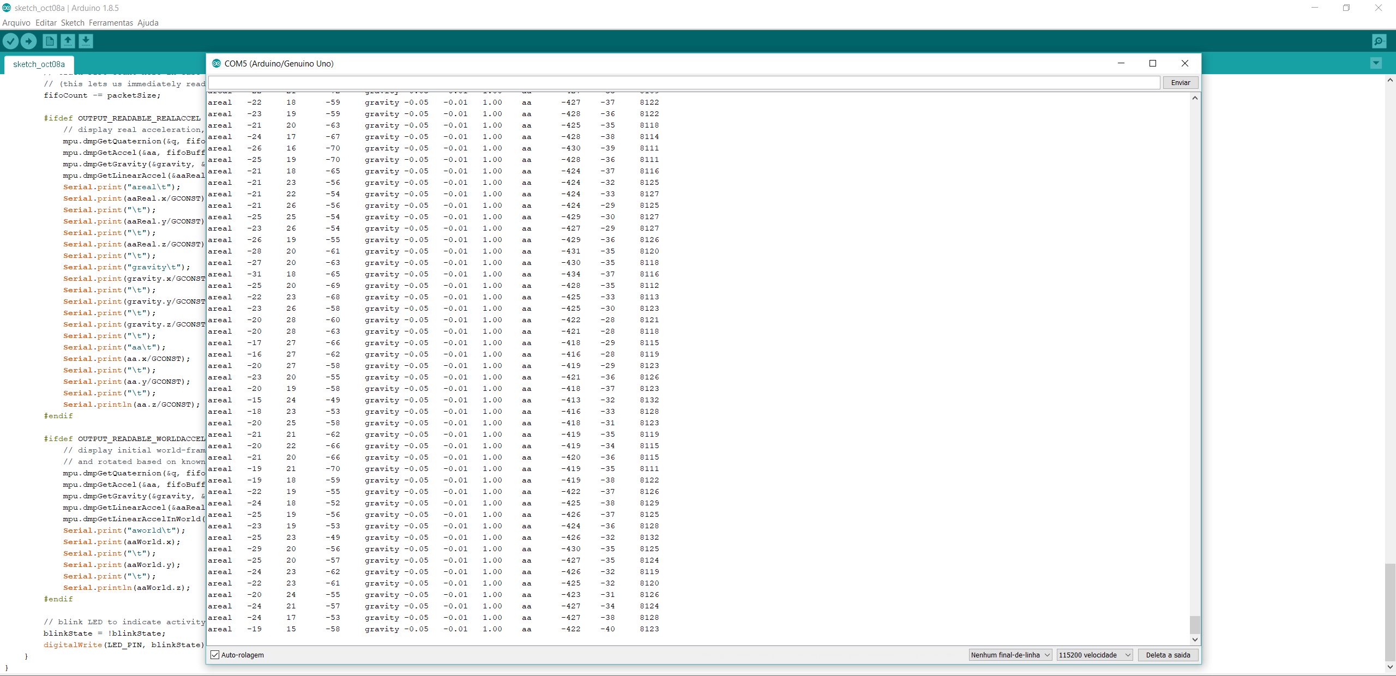
Task: Create a new sketch via the New icon
Action: (x=49, y=41)
